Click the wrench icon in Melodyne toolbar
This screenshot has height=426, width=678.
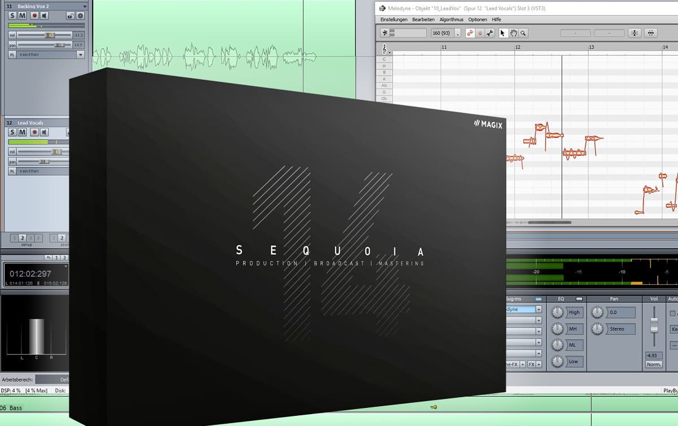coord(490,33)
